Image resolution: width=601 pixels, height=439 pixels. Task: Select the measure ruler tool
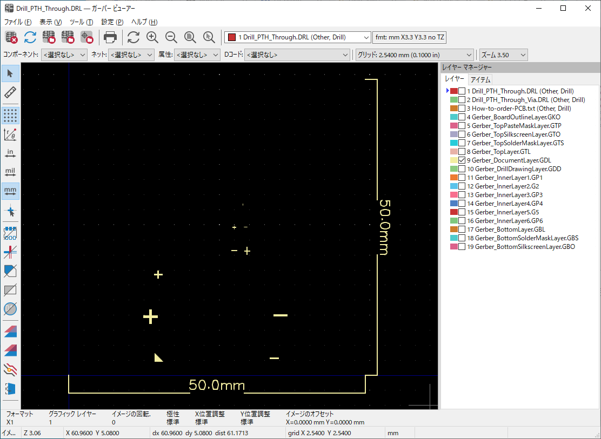[10, 92]
